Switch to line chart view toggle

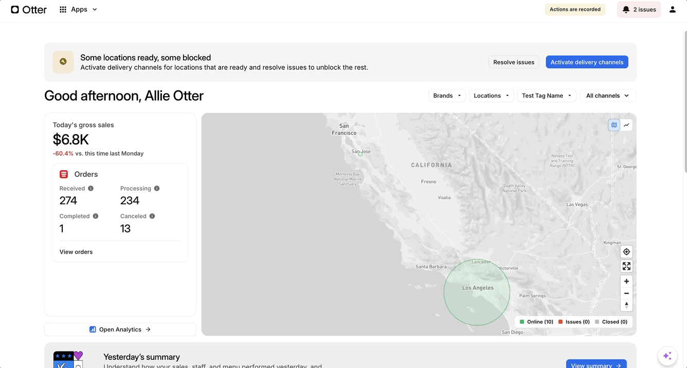click(626, 125)
